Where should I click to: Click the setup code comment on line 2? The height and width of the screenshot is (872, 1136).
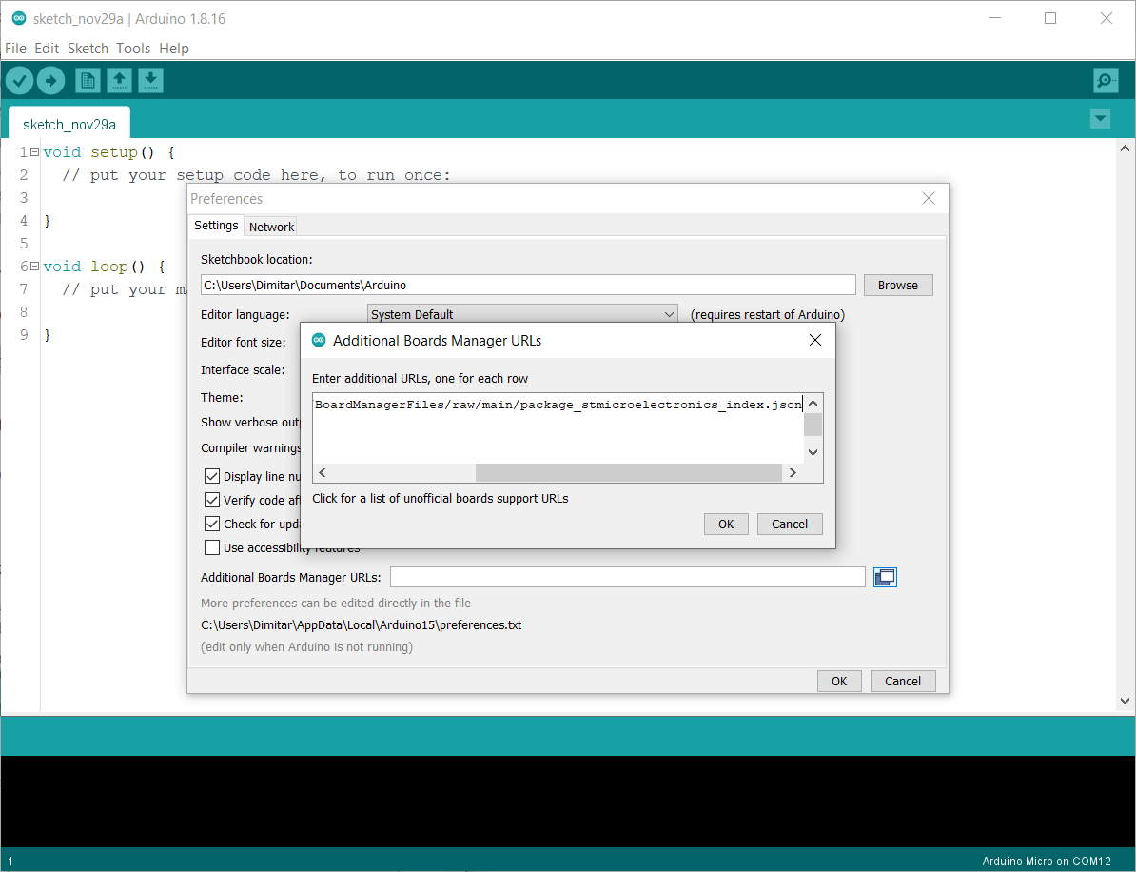(x=257, y=175)
